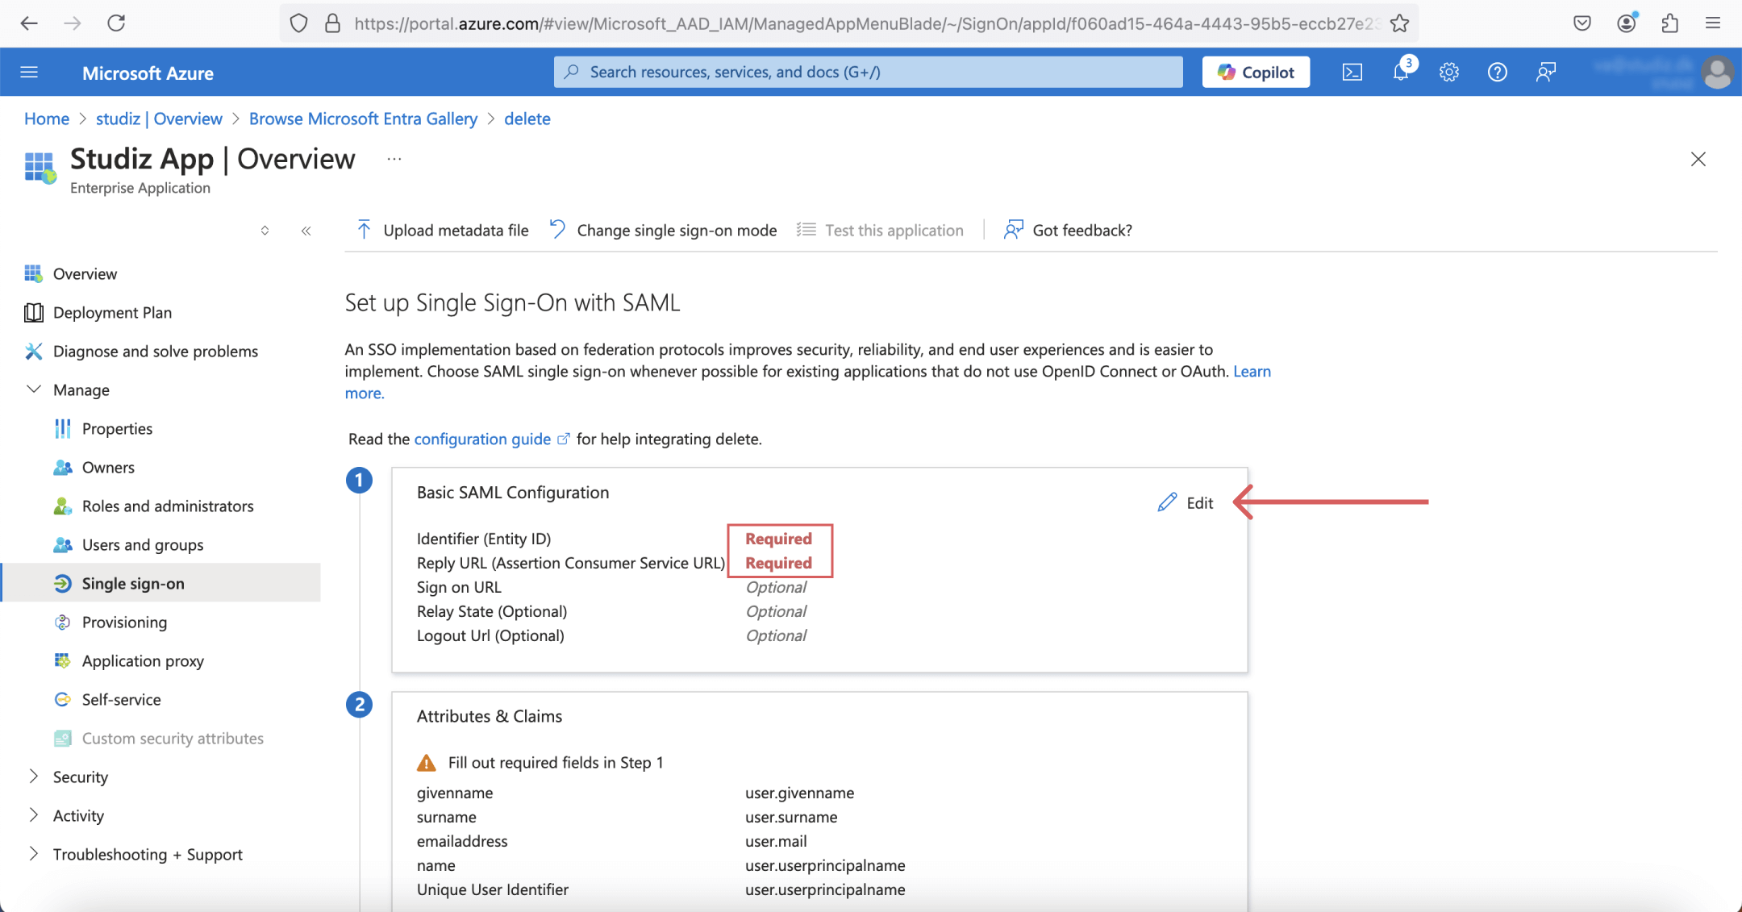Click Test this application
The width and height of the screenshot is (1742, 912).
880,231
